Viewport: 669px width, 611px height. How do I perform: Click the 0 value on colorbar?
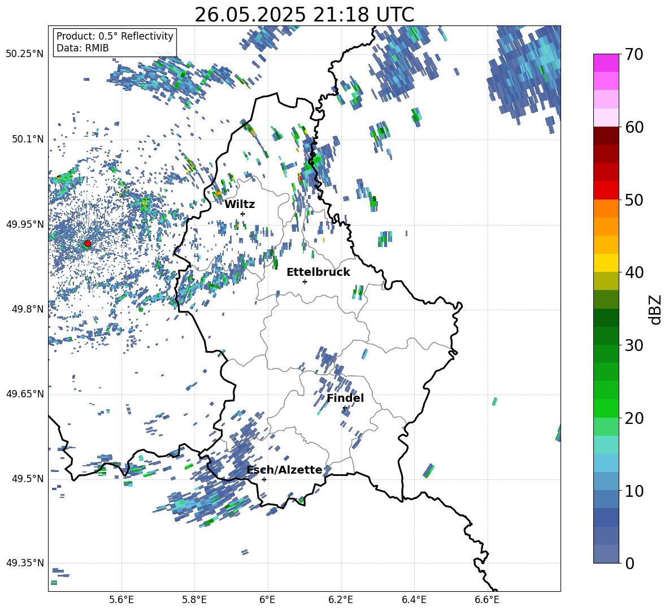coord(629,564)
